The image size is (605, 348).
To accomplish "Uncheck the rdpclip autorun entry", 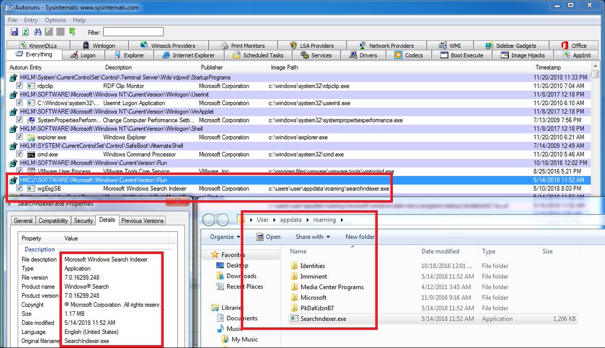I will click(x=20, y=86).
